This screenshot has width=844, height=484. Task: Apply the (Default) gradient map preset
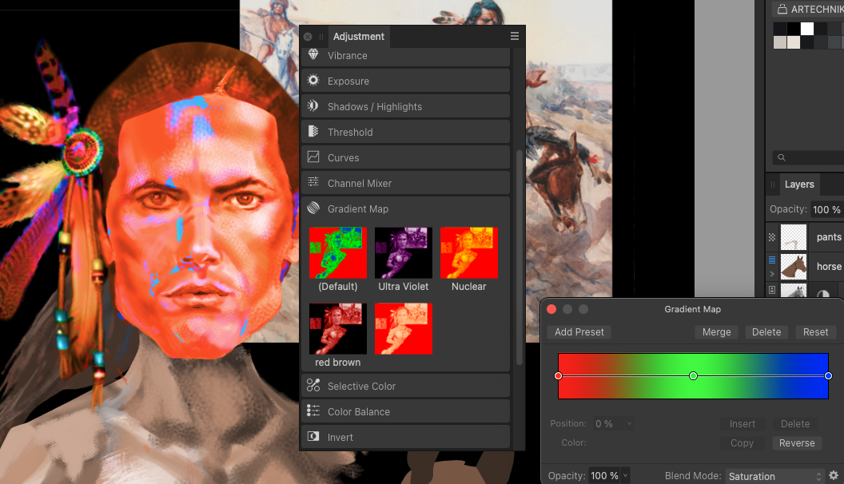pos(338,252)
